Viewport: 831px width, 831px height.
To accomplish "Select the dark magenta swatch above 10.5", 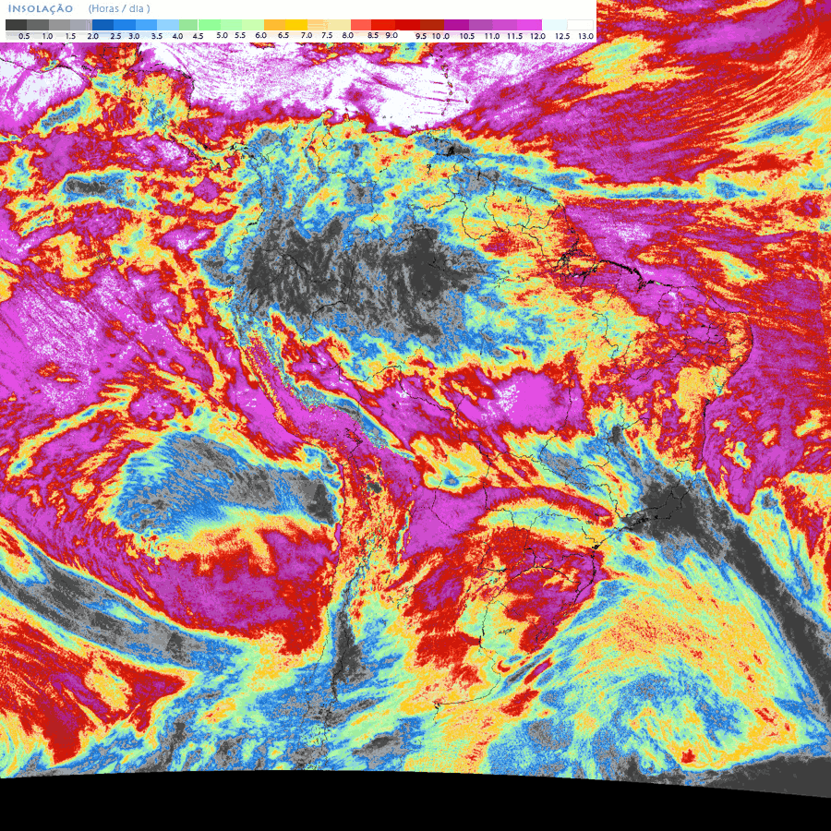I will (456, 25).
